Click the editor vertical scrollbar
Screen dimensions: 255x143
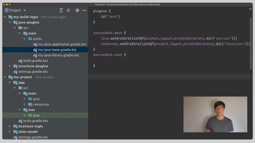tap(251, 43)
